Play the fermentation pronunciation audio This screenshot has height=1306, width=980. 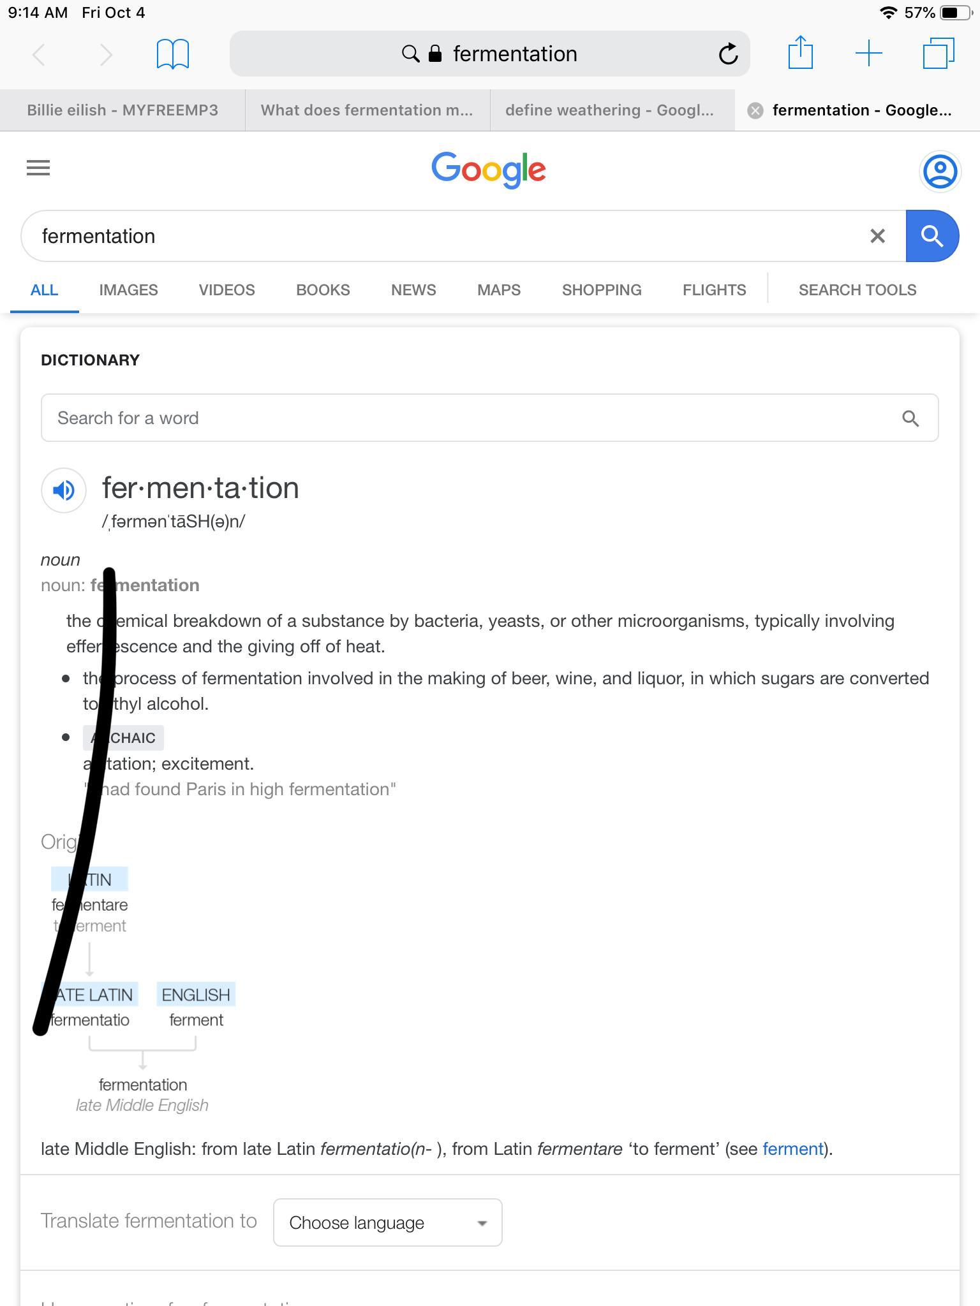64,490
